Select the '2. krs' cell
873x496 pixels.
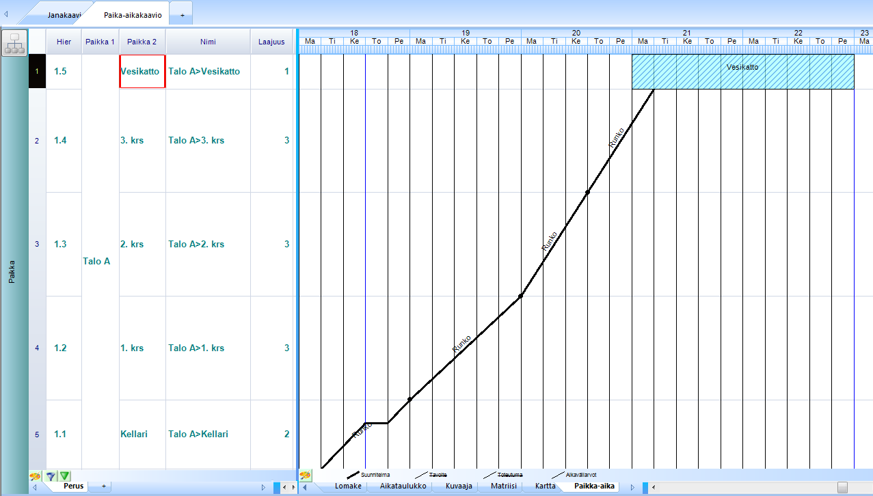tap(142, 245)
